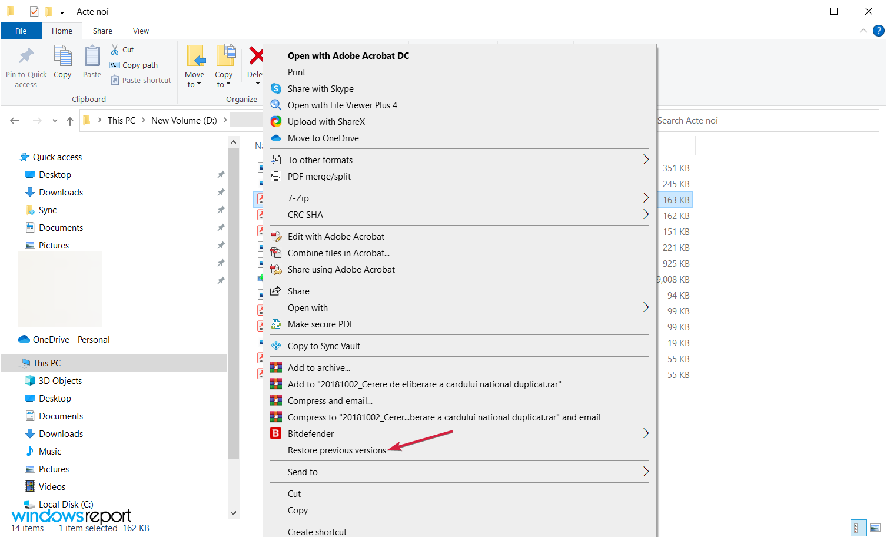The height and width of the screenshot is (537, 887).
Task: Switch to the Share ribbon tab
Action: click(102, 31)
